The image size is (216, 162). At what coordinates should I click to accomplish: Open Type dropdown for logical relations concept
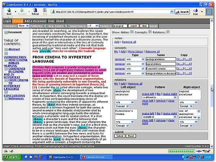coord(135,64)
